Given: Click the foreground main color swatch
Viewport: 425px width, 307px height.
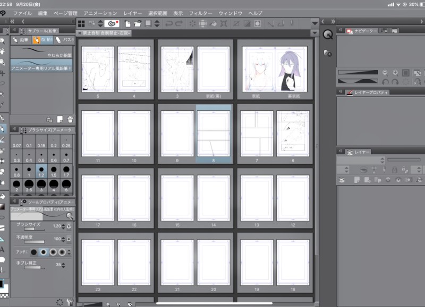Looking at the screenshot, I should [2, 284].
